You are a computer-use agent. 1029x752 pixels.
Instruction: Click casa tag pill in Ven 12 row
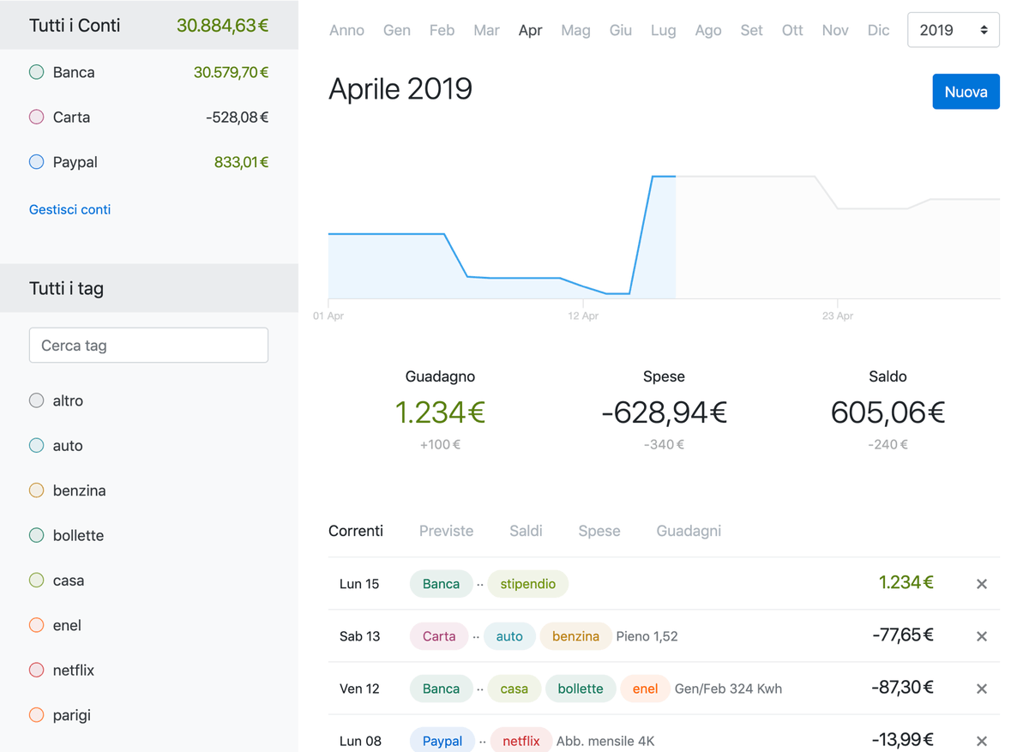514,689
